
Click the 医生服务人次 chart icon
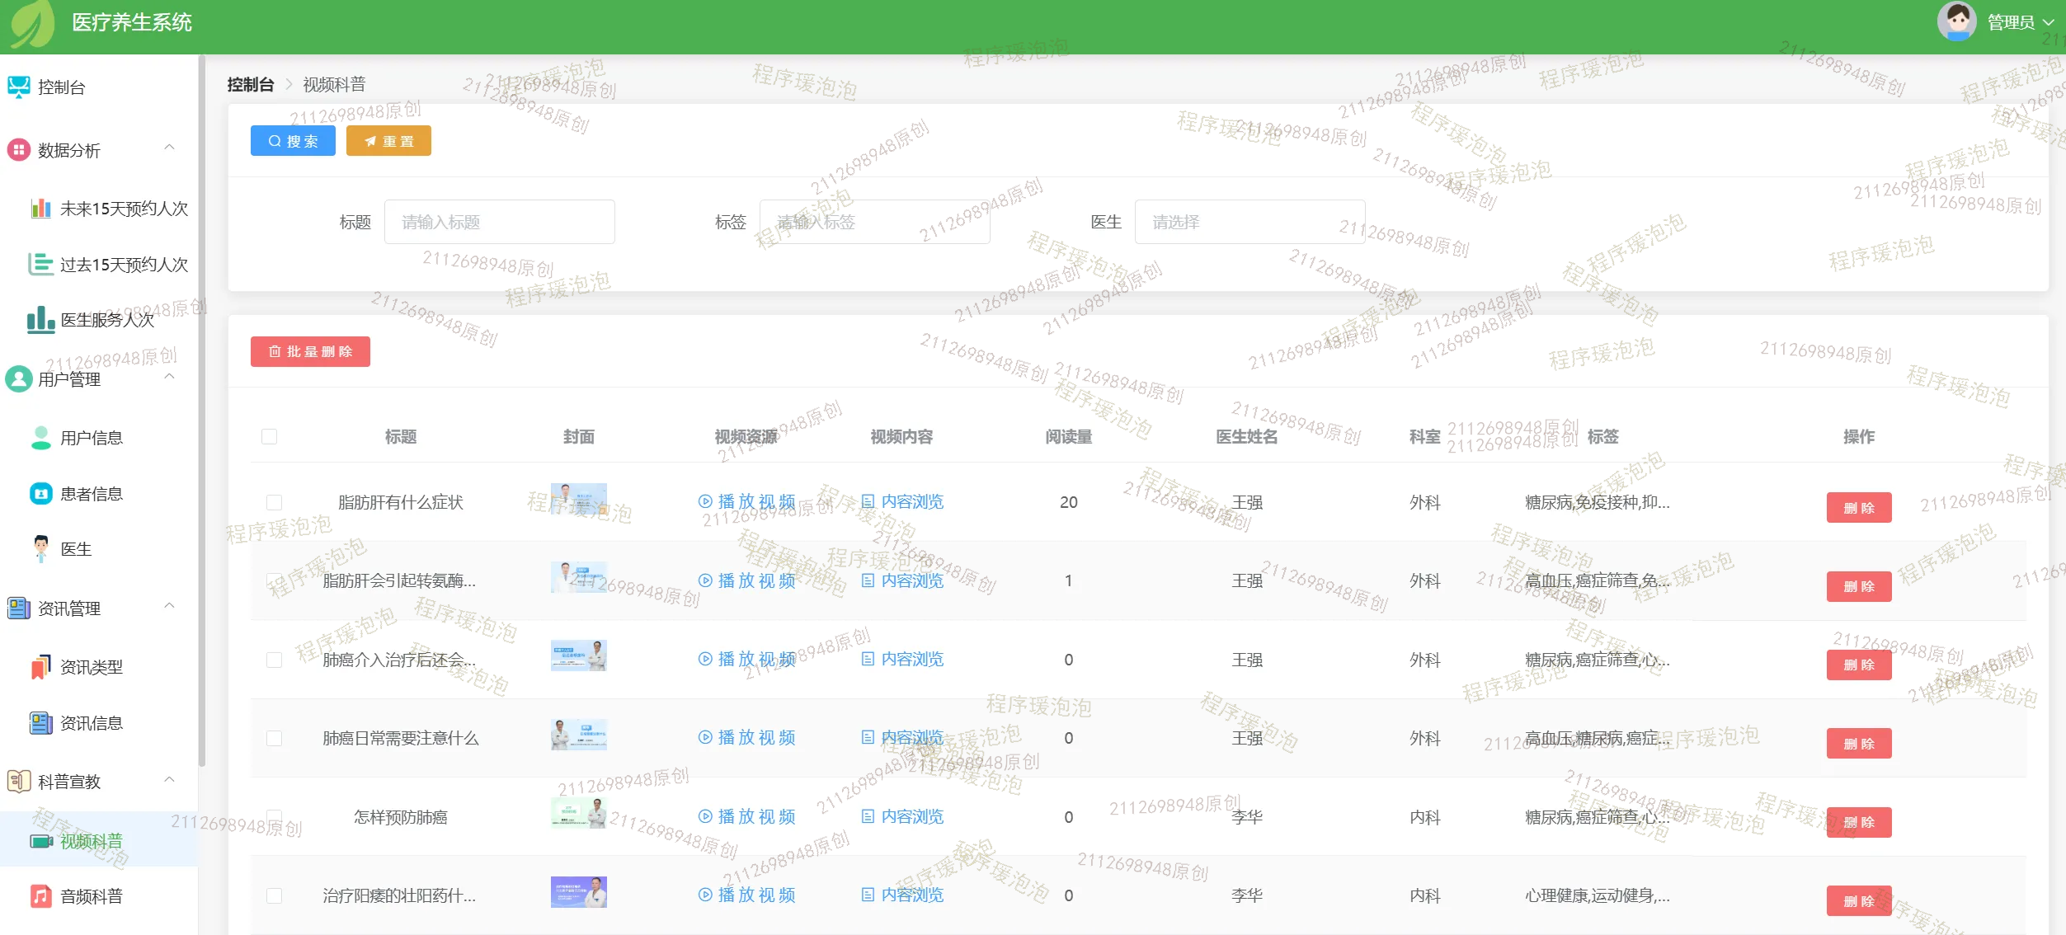tap(40, 319)
